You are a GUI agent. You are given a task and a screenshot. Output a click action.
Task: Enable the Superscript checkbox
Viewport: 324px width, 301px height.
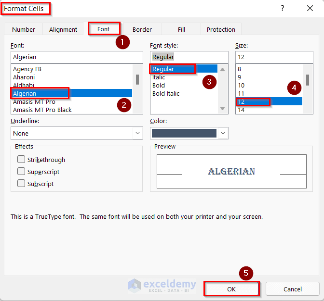click(21, 171)
